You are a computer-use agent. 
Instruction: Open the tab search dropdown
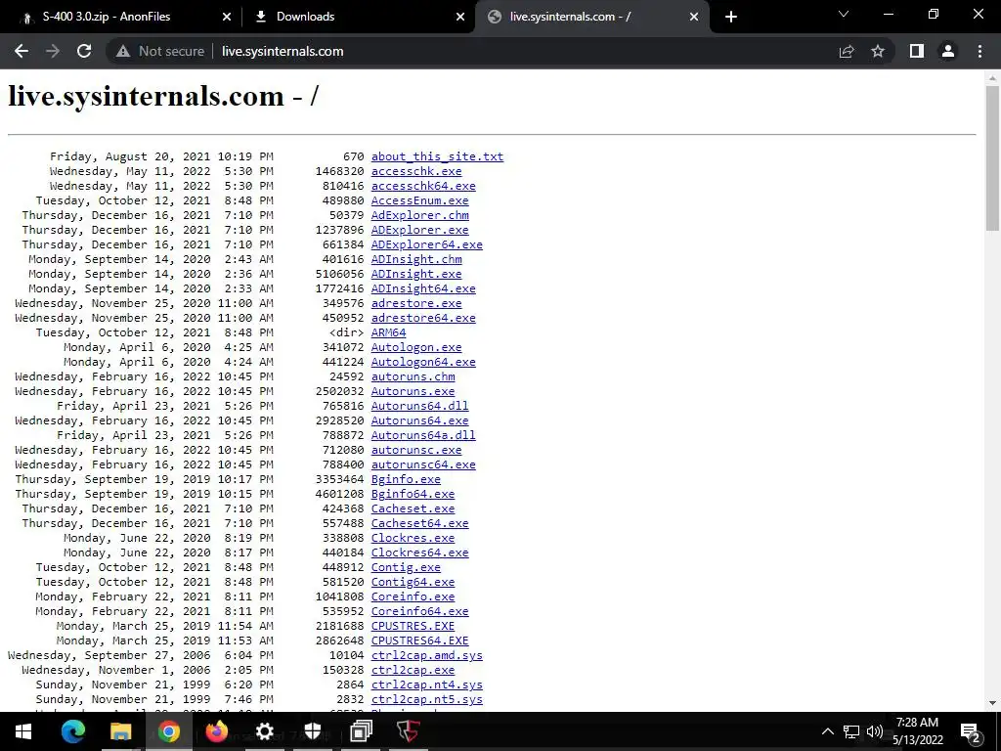(844, 14)
